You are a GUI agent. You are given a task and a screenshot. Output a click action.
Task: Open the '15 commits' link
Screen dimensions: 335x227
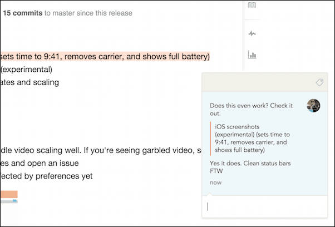point(23,13)
